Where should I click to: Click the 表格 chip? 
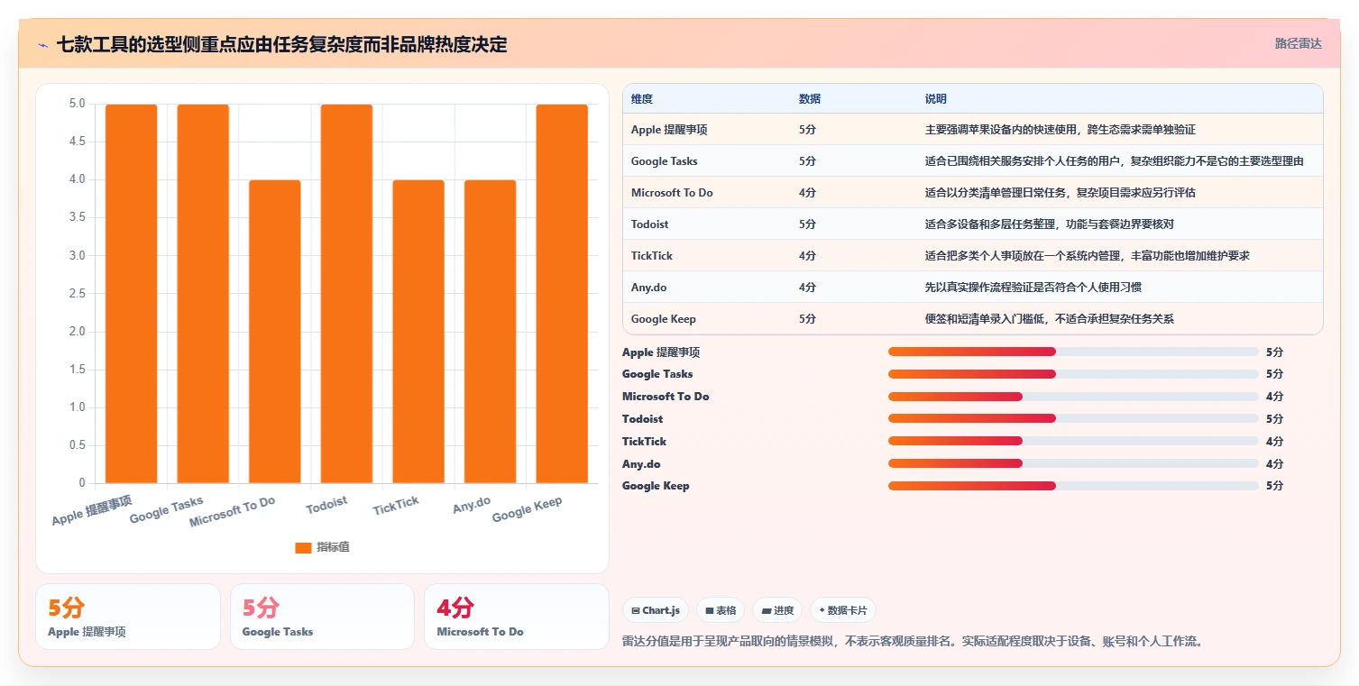tap(721, 610)
